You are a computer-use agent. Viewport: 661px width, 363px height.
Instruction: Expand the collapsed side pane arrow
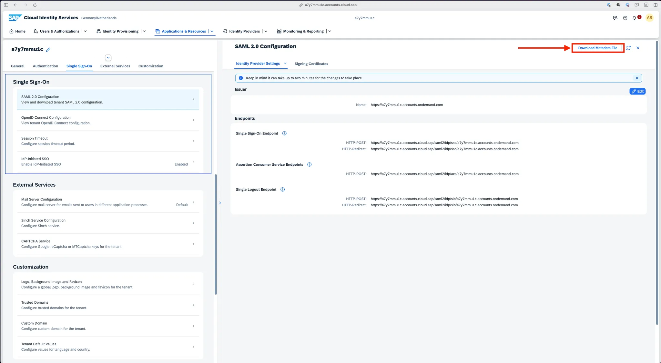click(220, 203)
